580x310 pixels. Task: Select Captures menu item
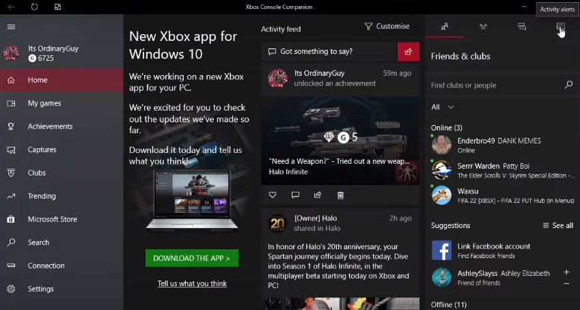[61, 150]
